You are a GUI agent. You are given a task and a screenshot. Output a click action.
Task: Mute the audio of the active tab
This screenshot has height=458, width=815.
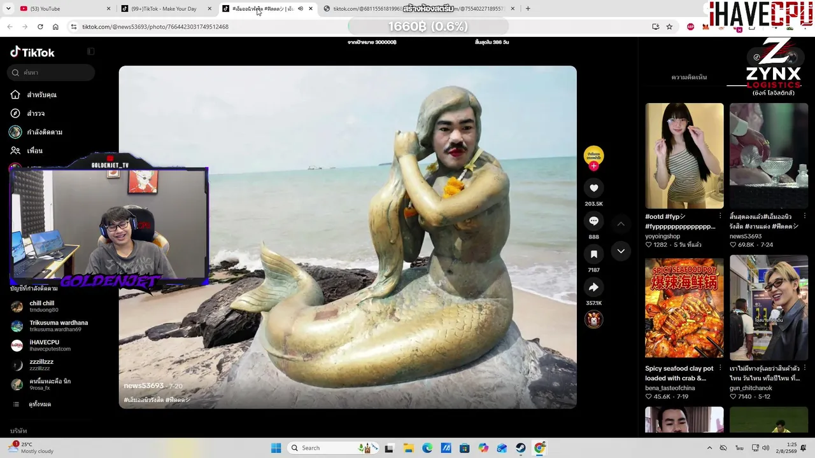(301, 9)
